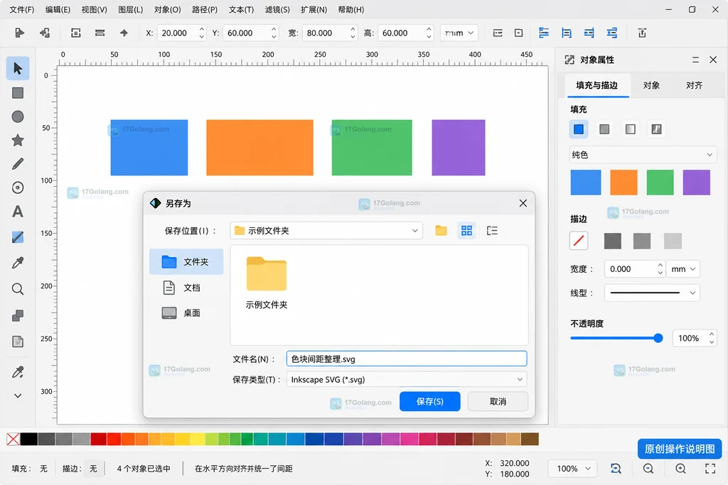
Task: Close the 另存为 dialog
Action: coord(523,203)
